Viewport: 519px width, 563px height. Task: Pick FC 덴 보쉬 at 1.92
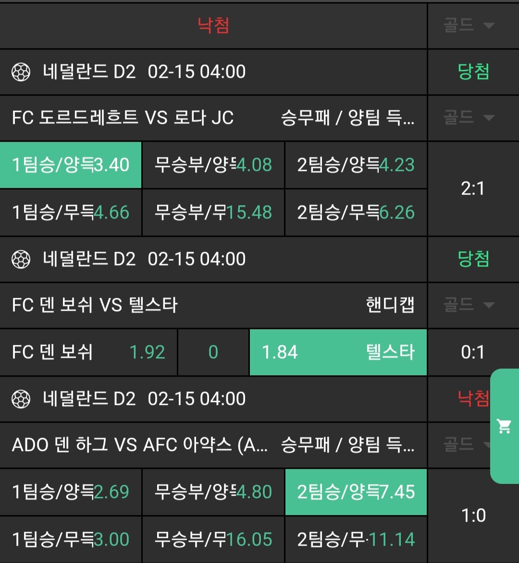click(88, 352)
